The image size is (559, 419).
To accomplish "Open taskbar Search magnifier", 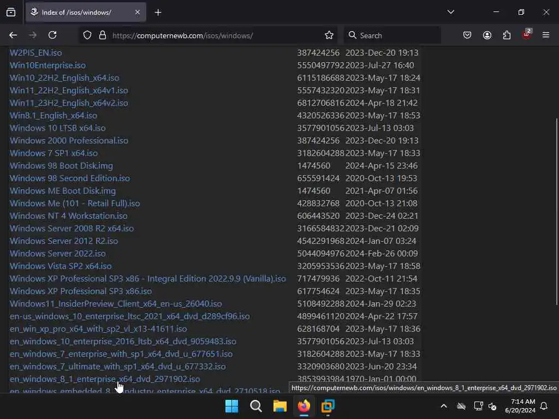I will coord(256,406).
